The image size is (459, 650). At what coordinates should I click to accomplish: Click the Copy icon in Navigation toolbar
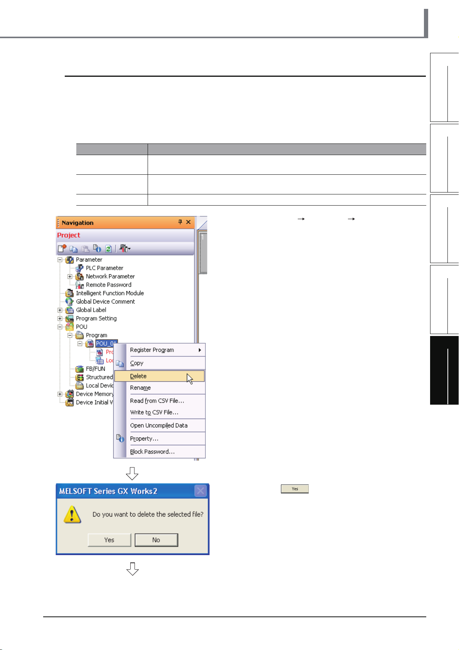click(x=74, y=249)
